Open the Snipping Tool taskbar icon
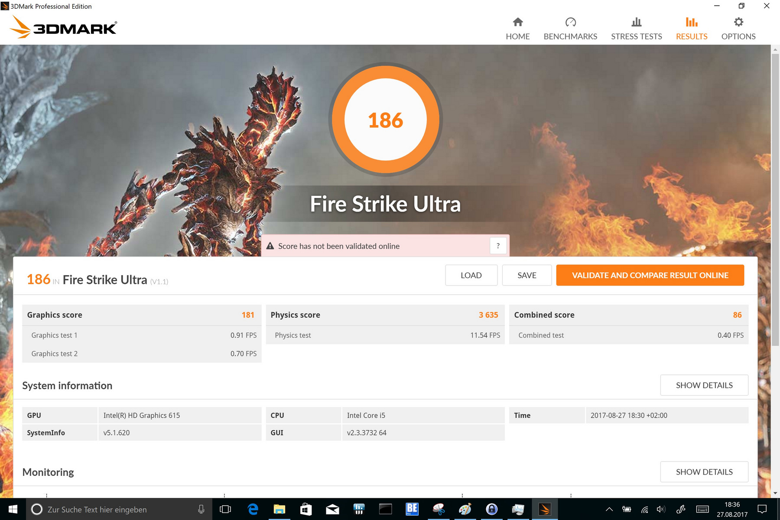The width and height of the screenshot is (780, 520). [439, 509]
